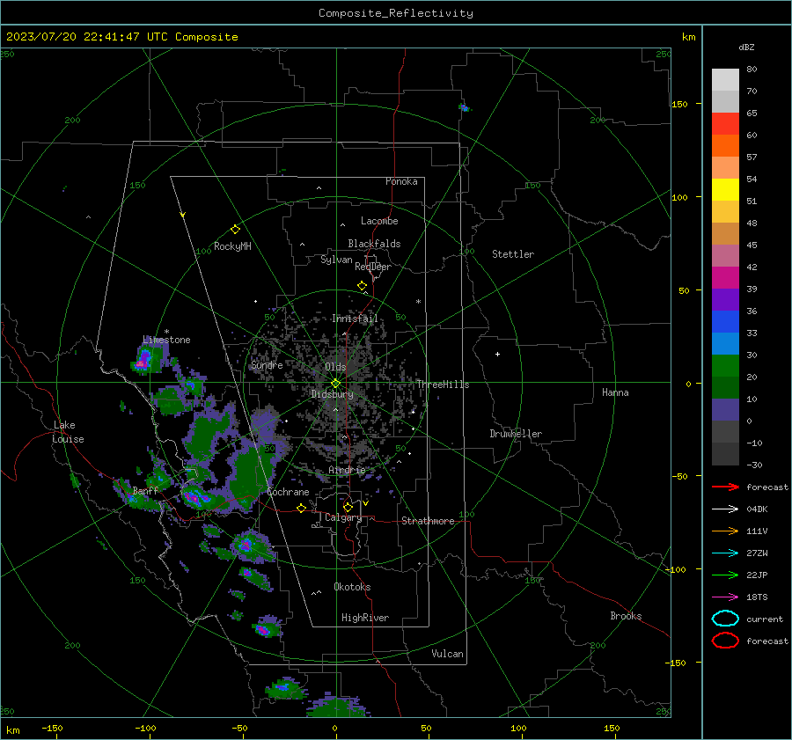The image size is (792, 740).
Task: Click the asterisk marker above Limestone
Action: click(166, 332)
